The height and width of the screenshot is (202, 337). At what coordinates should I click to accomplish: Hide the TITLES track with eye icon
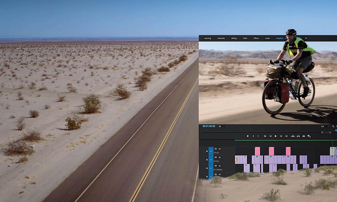coord(220,149)
